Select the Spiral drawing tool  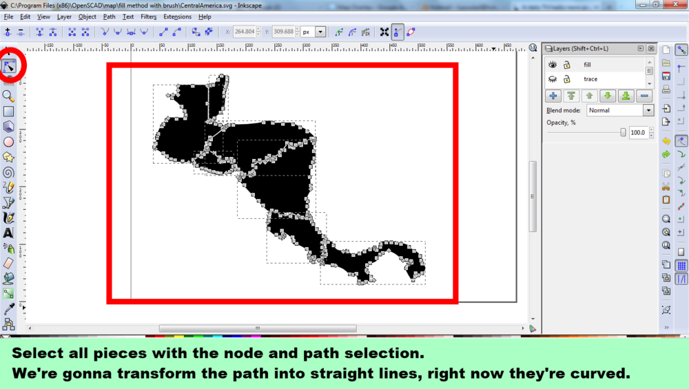coord(8,172)
